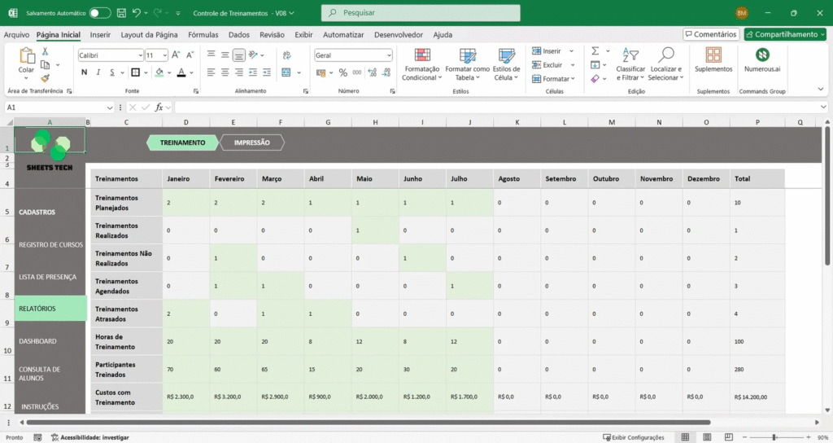
Task: Expand the Geral number format dropdown
Action: [388, 55]
